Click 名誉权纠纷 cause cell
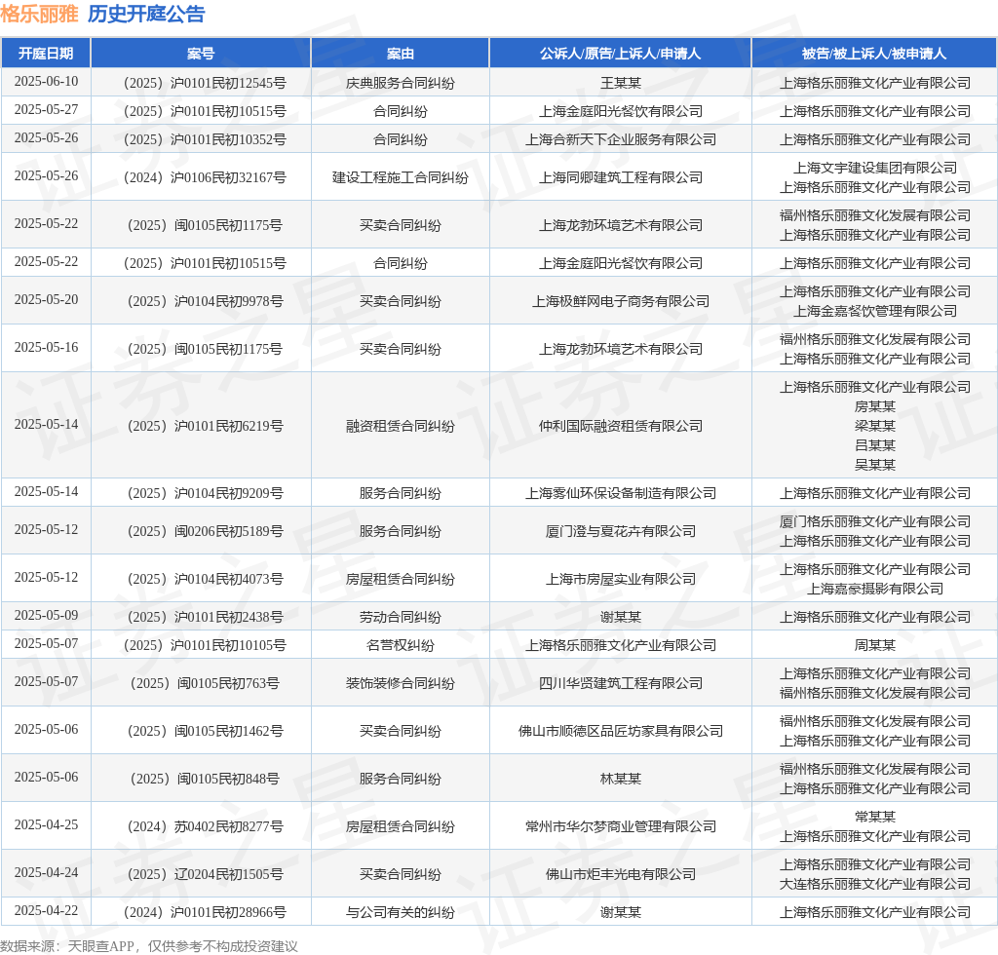 point(401,646)
